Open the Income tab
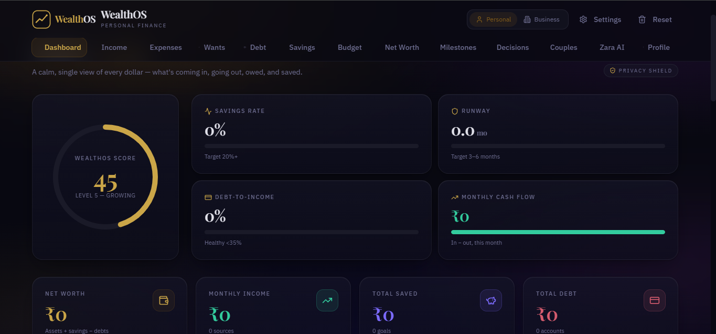This screenshot has height=334, width=716. coord(114,47)
